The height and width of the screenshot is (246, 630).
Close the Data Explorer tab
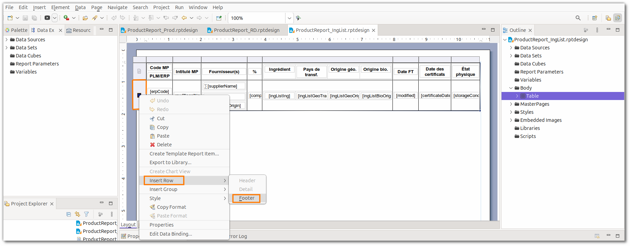click(60, 30)
